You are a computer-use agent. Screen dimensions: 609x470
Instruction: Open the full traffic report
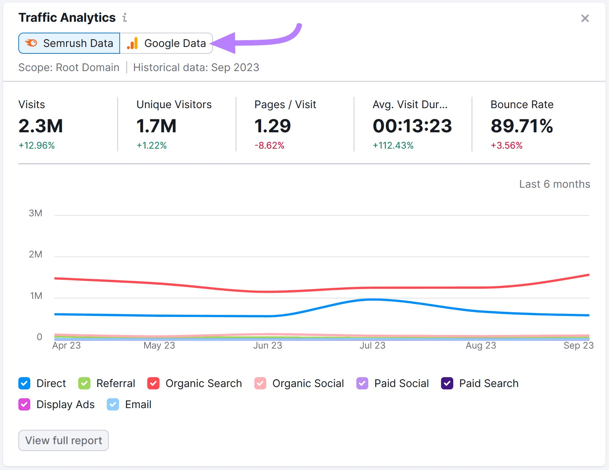coord(63,440)
